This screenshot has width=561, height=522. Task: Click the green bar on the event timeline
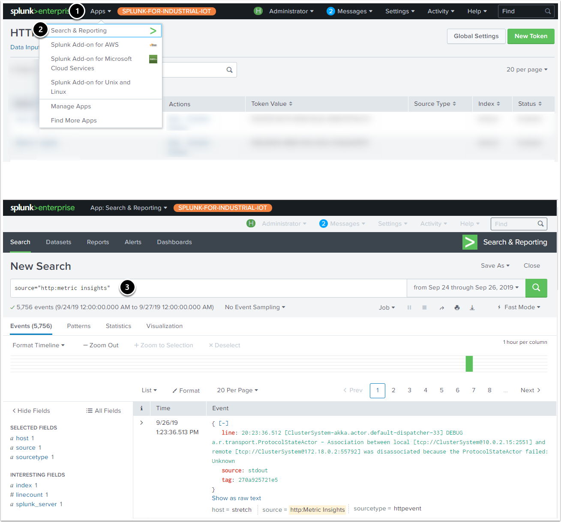click(x=469, y=364)
